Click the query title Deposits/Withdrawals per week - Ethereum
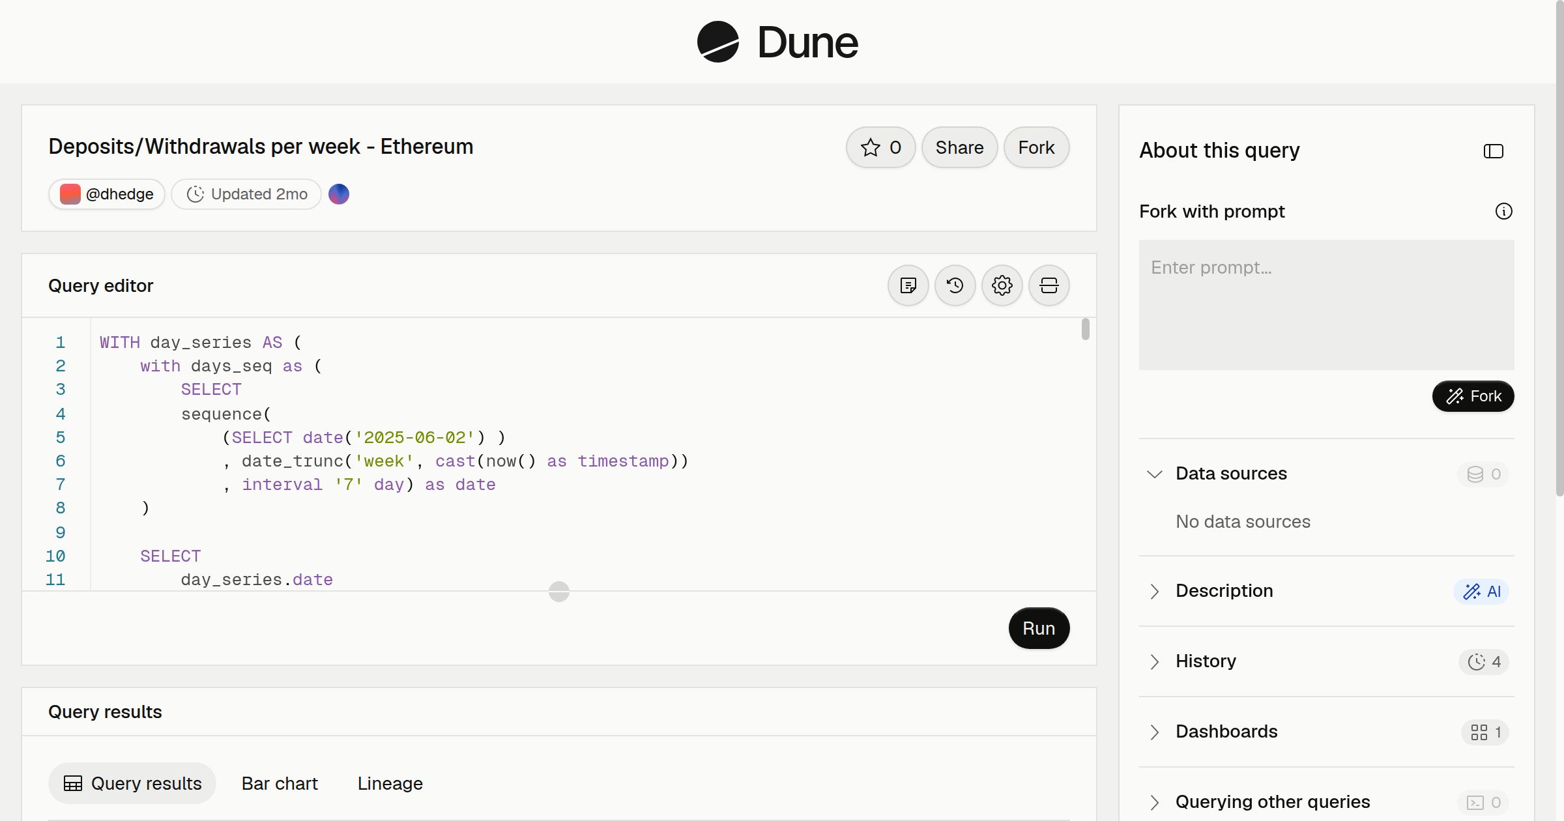 [x=261, y=147]
